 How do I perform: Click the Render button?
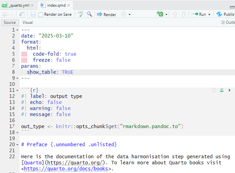pos(107,14)
